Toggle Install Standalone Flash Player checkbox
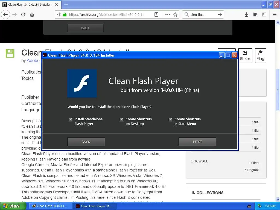Screen dimensions: 280x210 (71, 119)
